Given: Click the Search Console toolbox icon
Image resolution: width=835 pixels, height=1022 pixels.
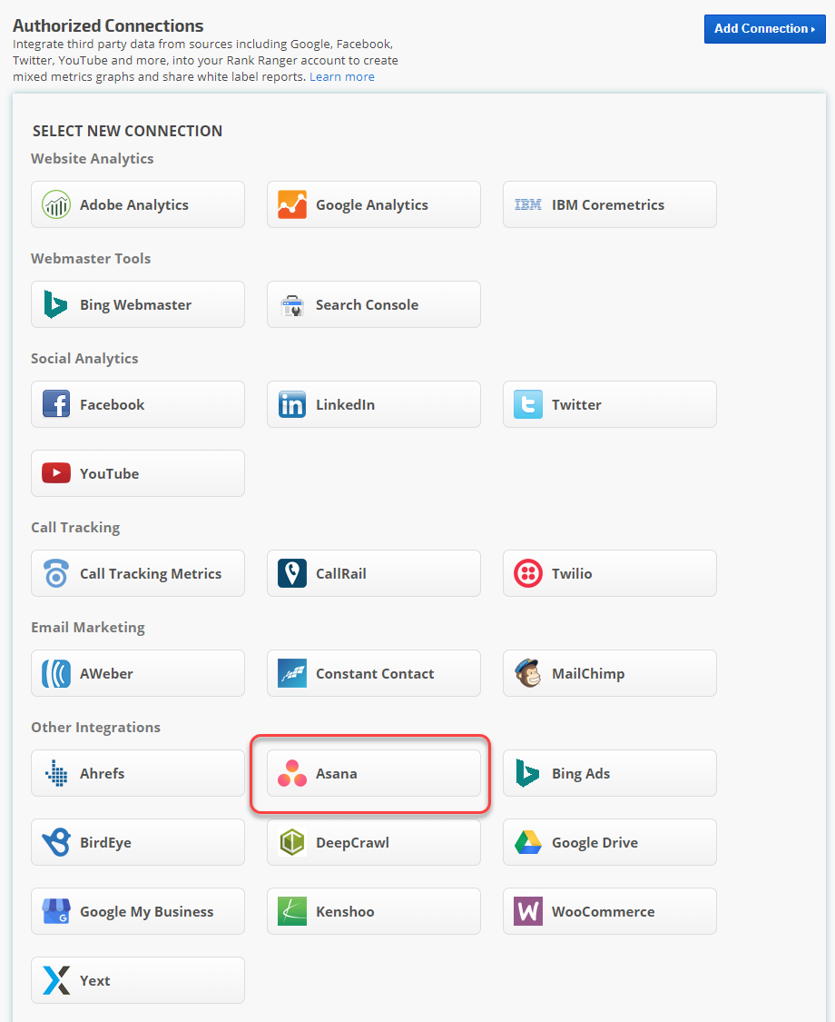Looking at the screenshot, I should 291,305.
